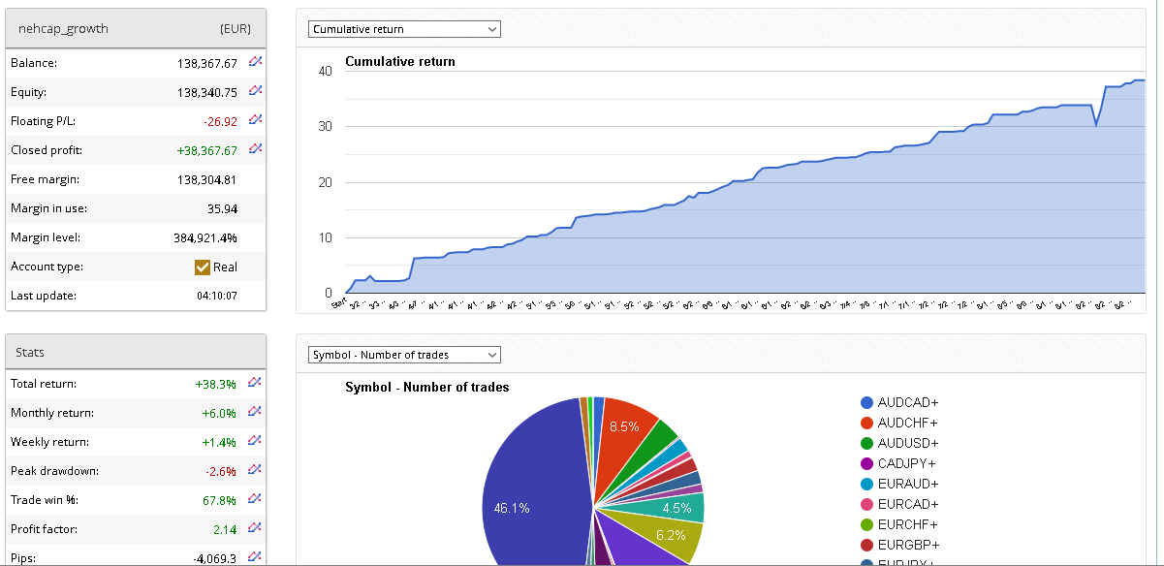The height and width of the screenshot is (566, 1164).
Task: Expand the Symbol - Number of trades dropdown
Action: click(x=404, y=355)
